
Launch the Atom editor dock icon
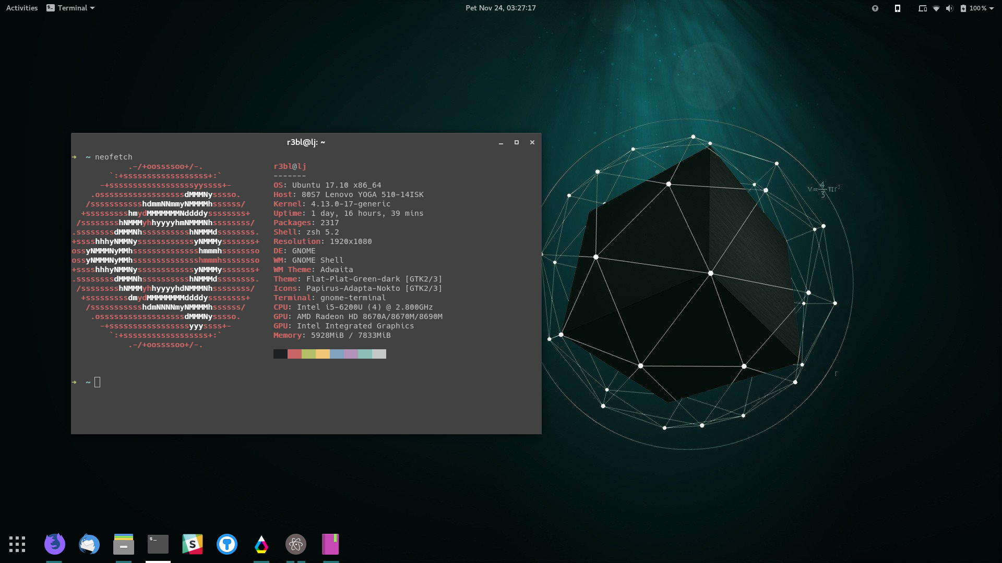(x=296, y=544)
